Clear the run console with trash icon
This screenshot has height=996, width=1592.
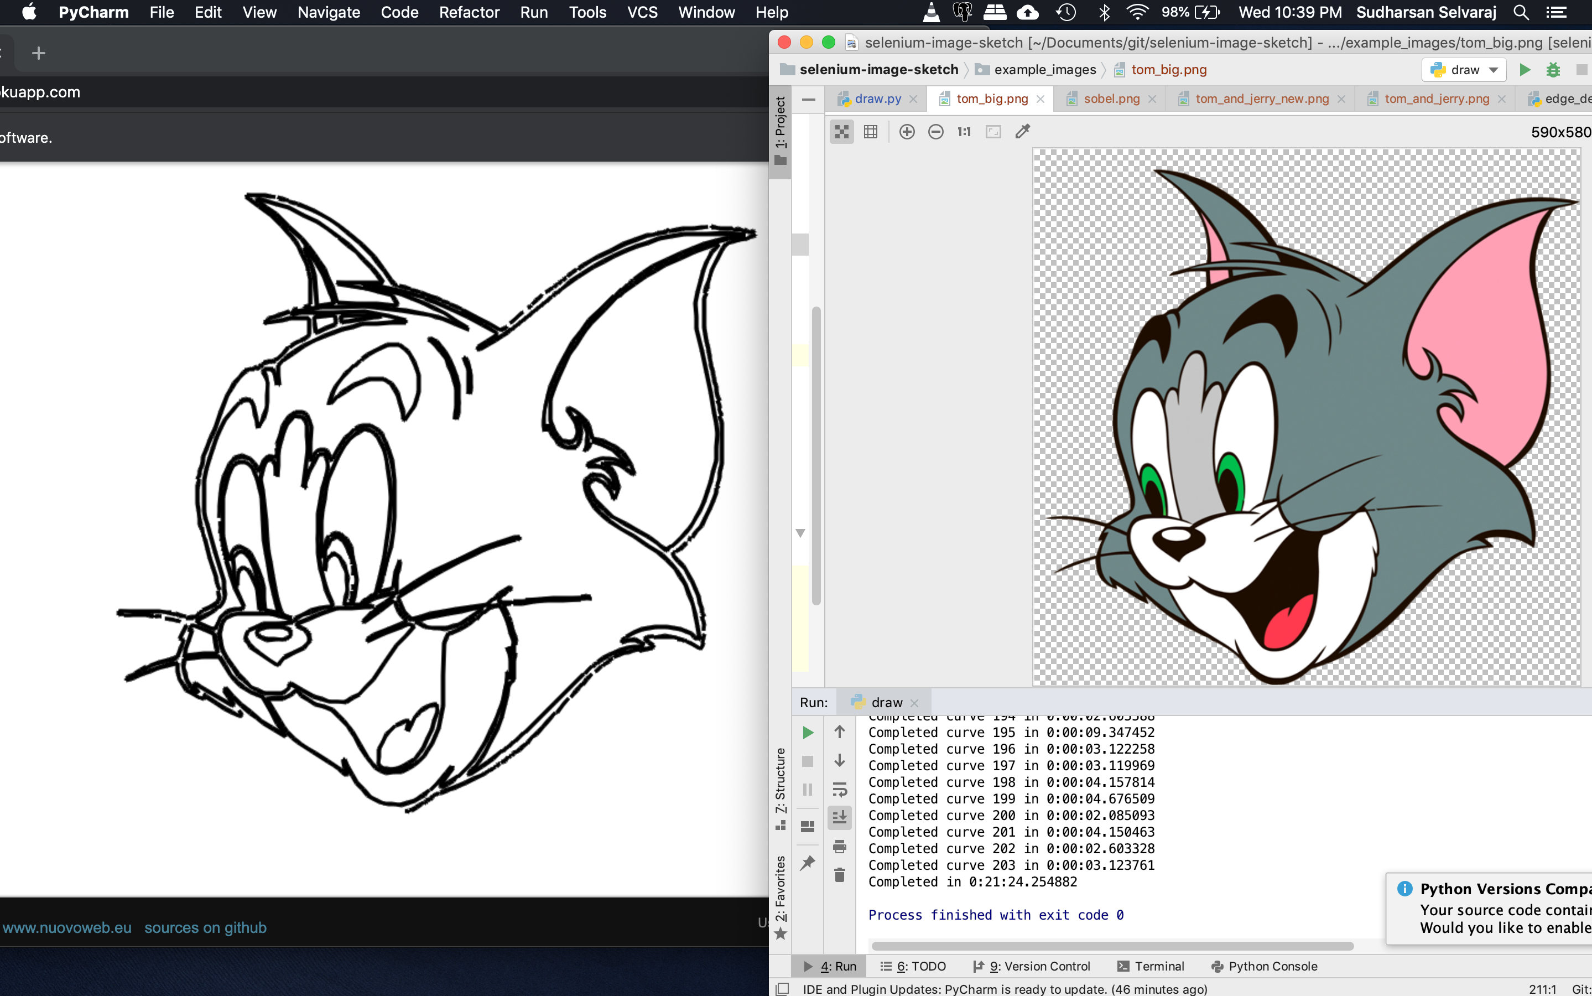click(x=840, y=875)
